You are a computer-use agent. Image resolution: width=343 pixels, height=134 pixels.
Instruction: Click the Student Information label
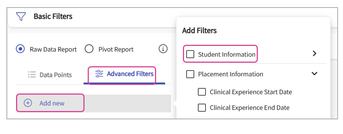click(x=227, y=54)
